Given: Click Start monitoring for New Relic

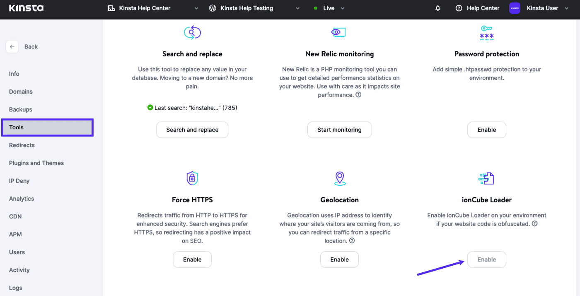Looking at the screenshot, I should click(x=340, y=130).
